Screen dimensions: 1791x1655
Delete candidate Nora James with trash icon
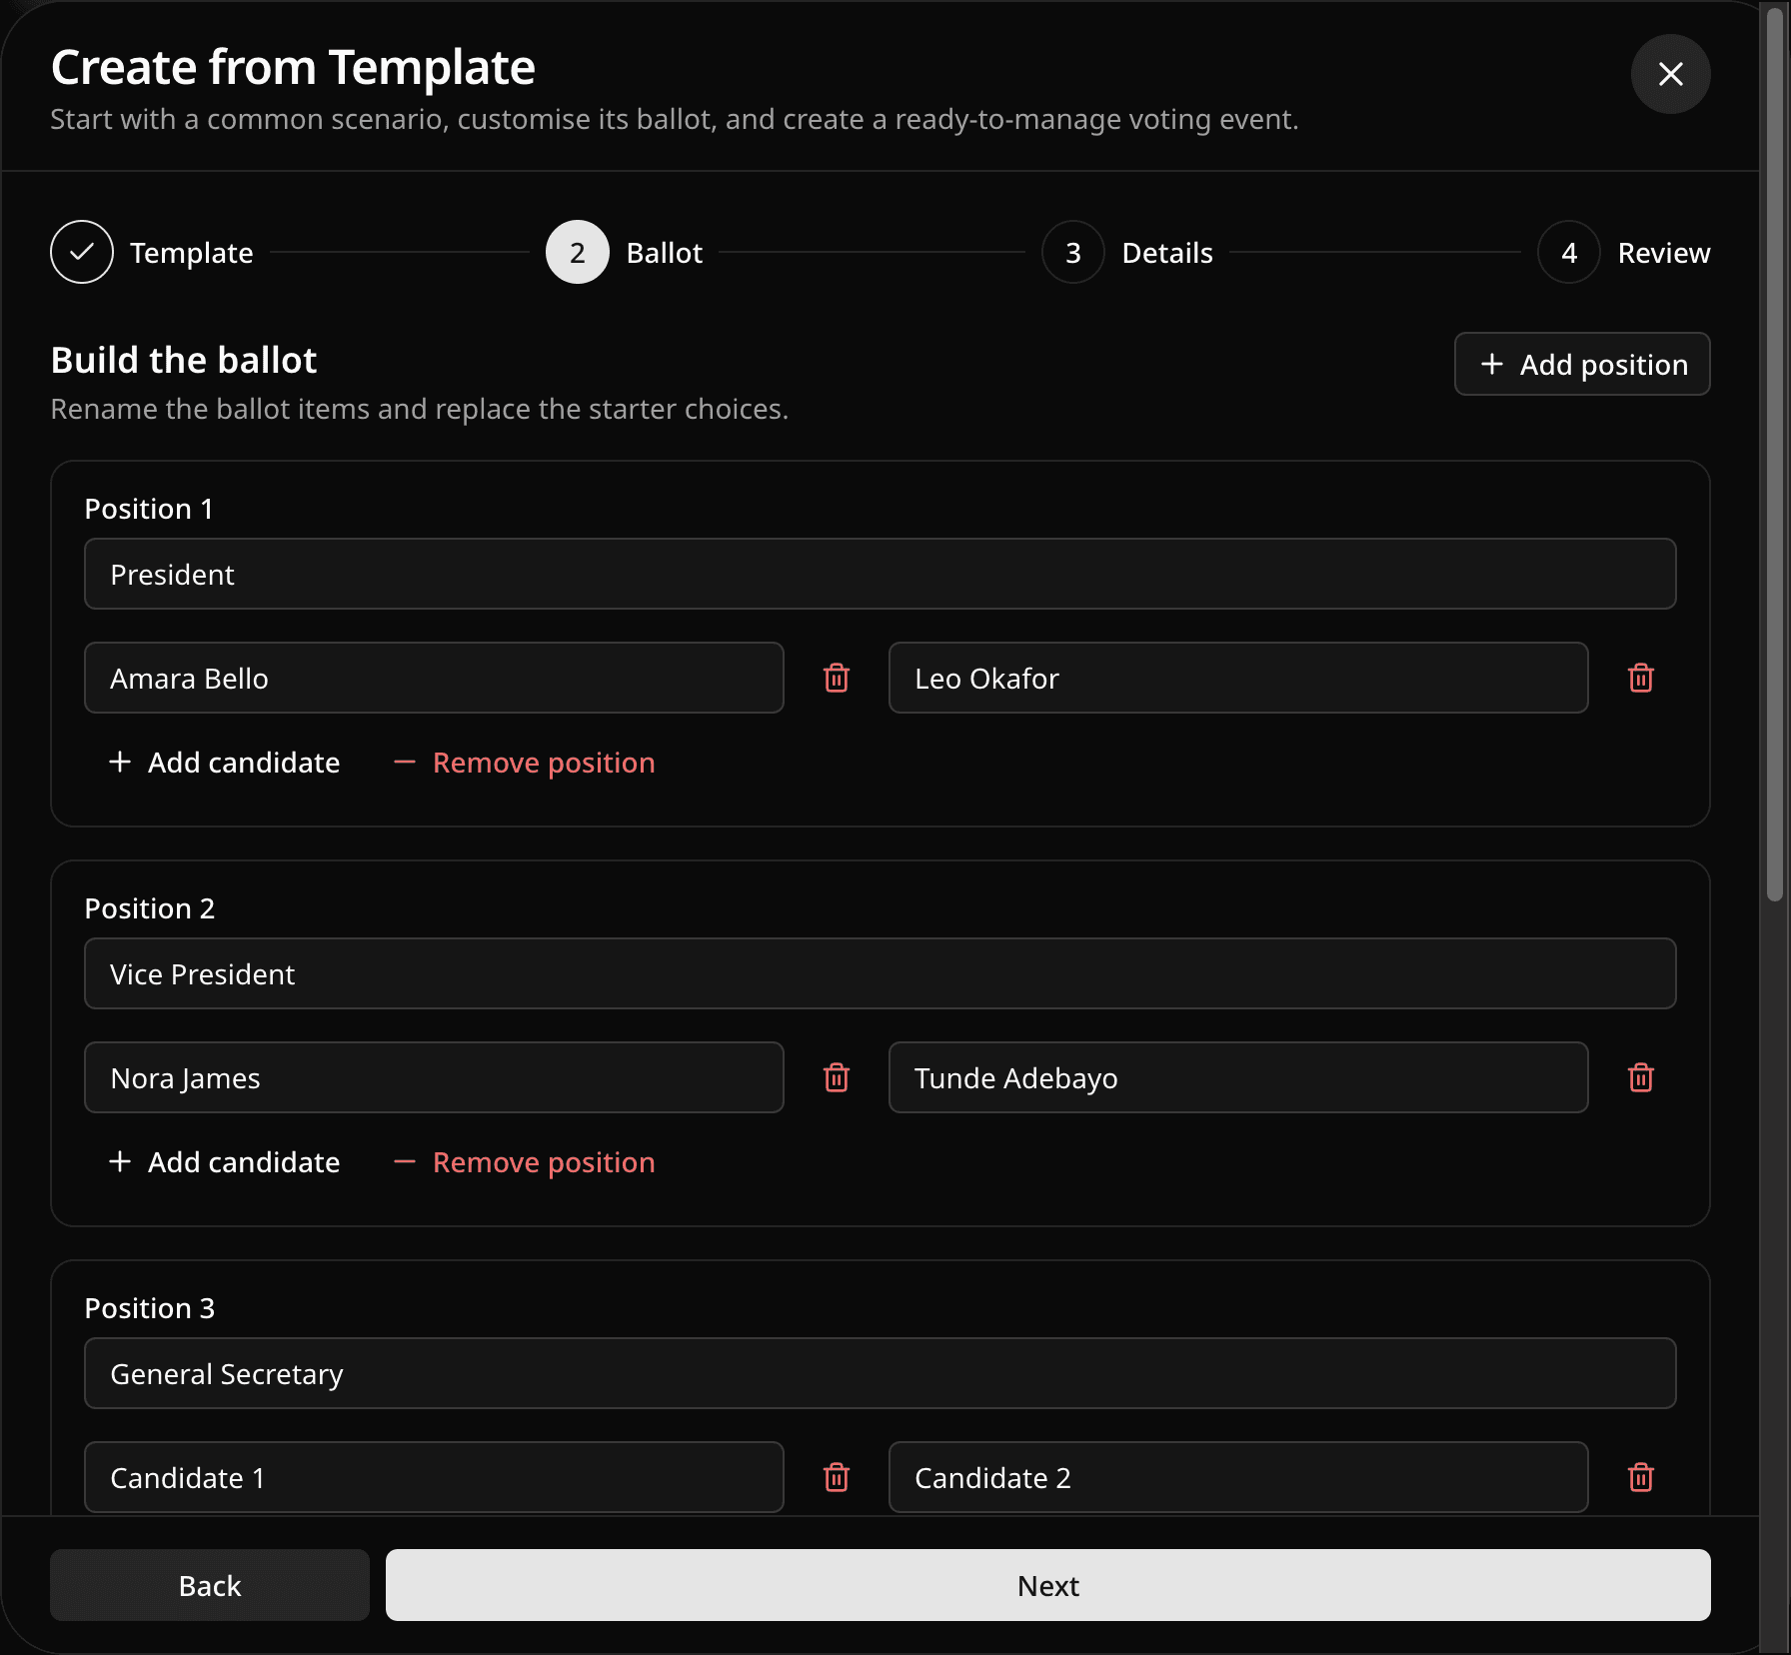click(837, 1077)
